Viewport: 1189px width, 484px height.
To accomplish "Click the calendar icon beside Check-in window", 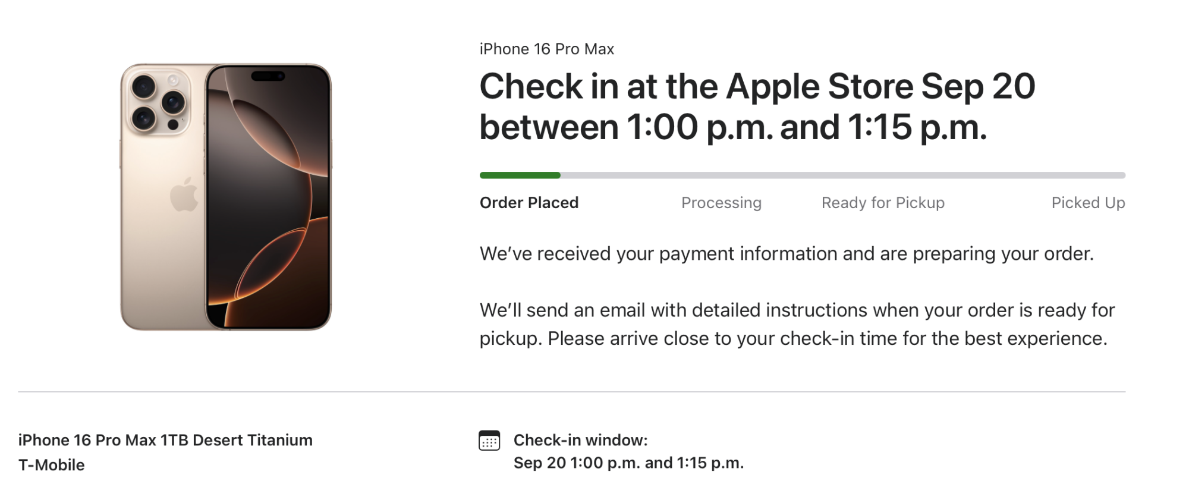I will coord(489,441).
